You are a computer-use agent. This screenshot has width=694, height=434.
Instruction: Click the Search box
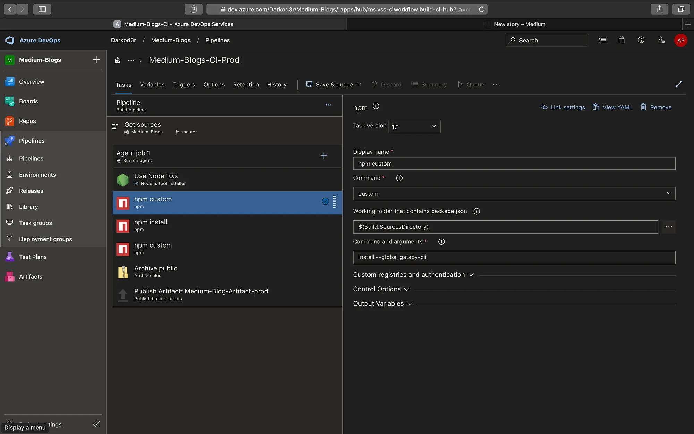coord(546,40)
